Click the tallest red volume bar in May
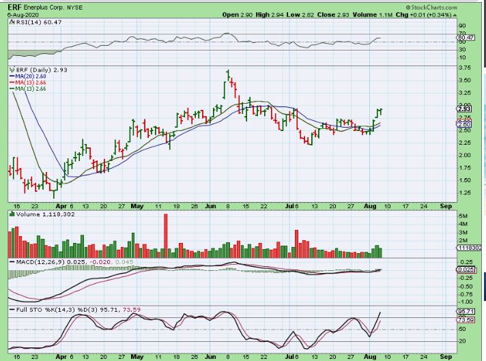 165,235
